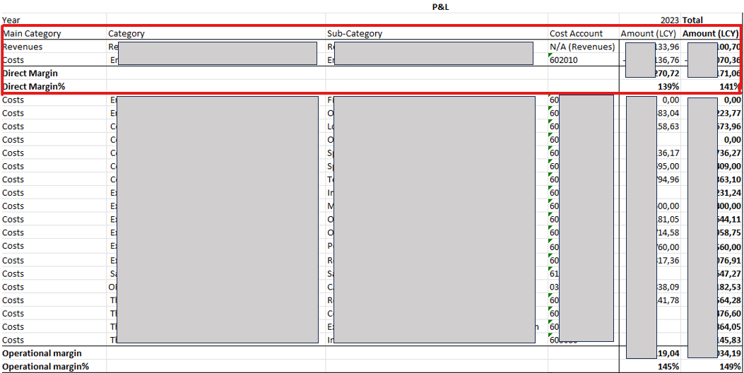The width and height of the screenshot is (744, 373).
Task: Click the 145% operational margin value
Action: pyautogui.click(x=669, y=367)
